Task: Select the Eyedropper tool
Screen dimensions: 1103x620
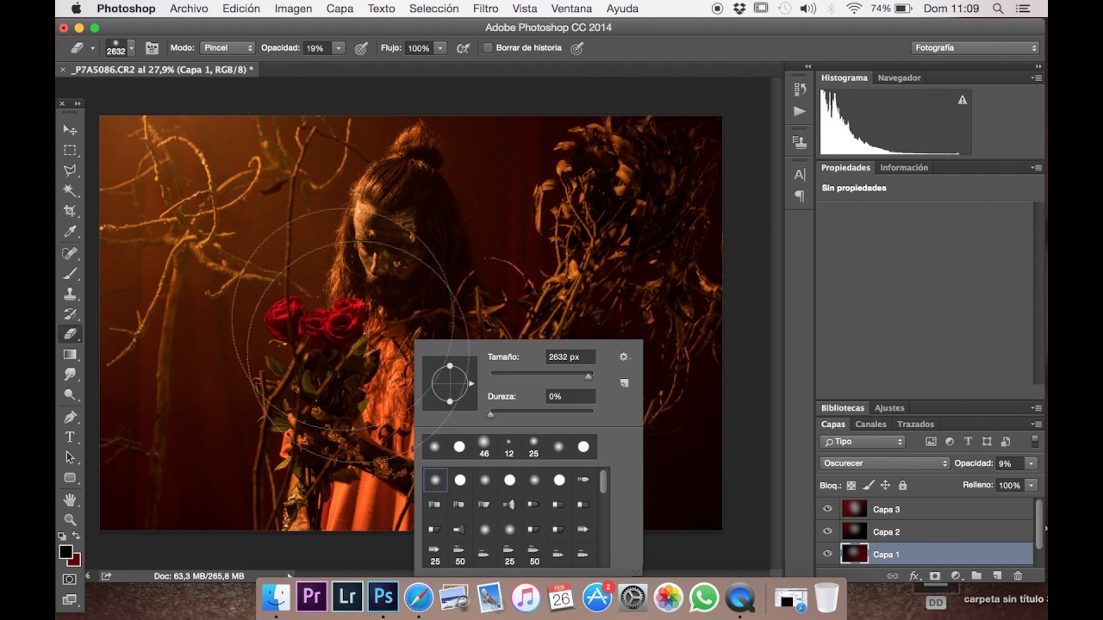Action: tap(71, 232)
